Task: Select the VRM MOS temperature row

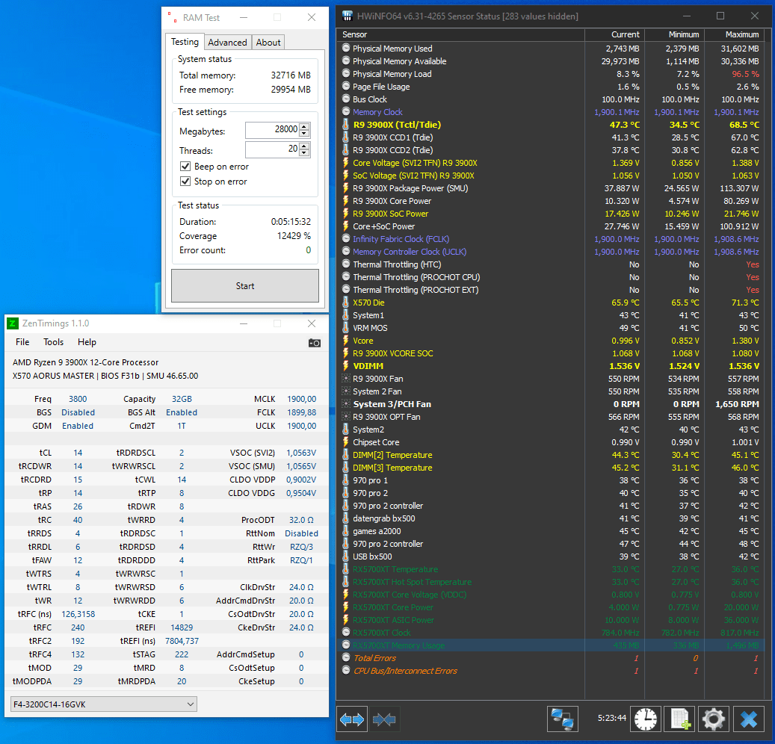Action: pos(551,327)
